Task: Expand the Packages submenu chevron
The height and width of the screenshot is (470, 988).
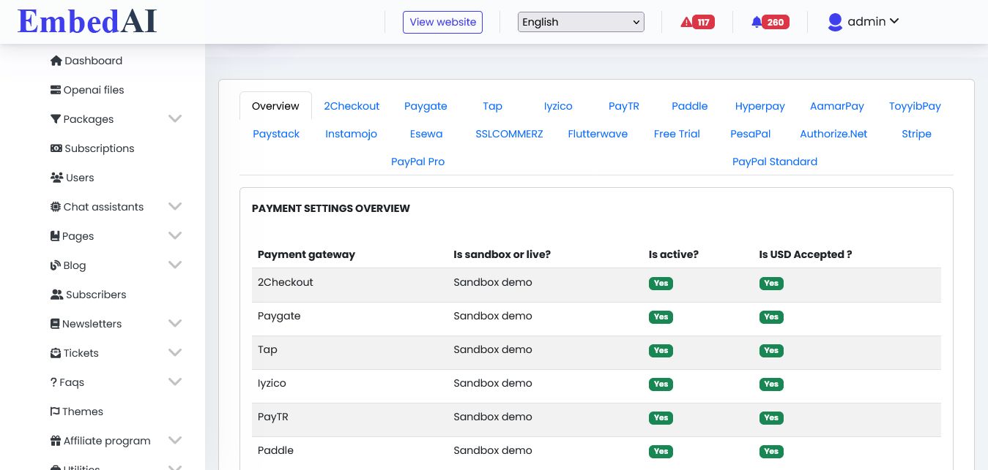Action: (175, 118)
